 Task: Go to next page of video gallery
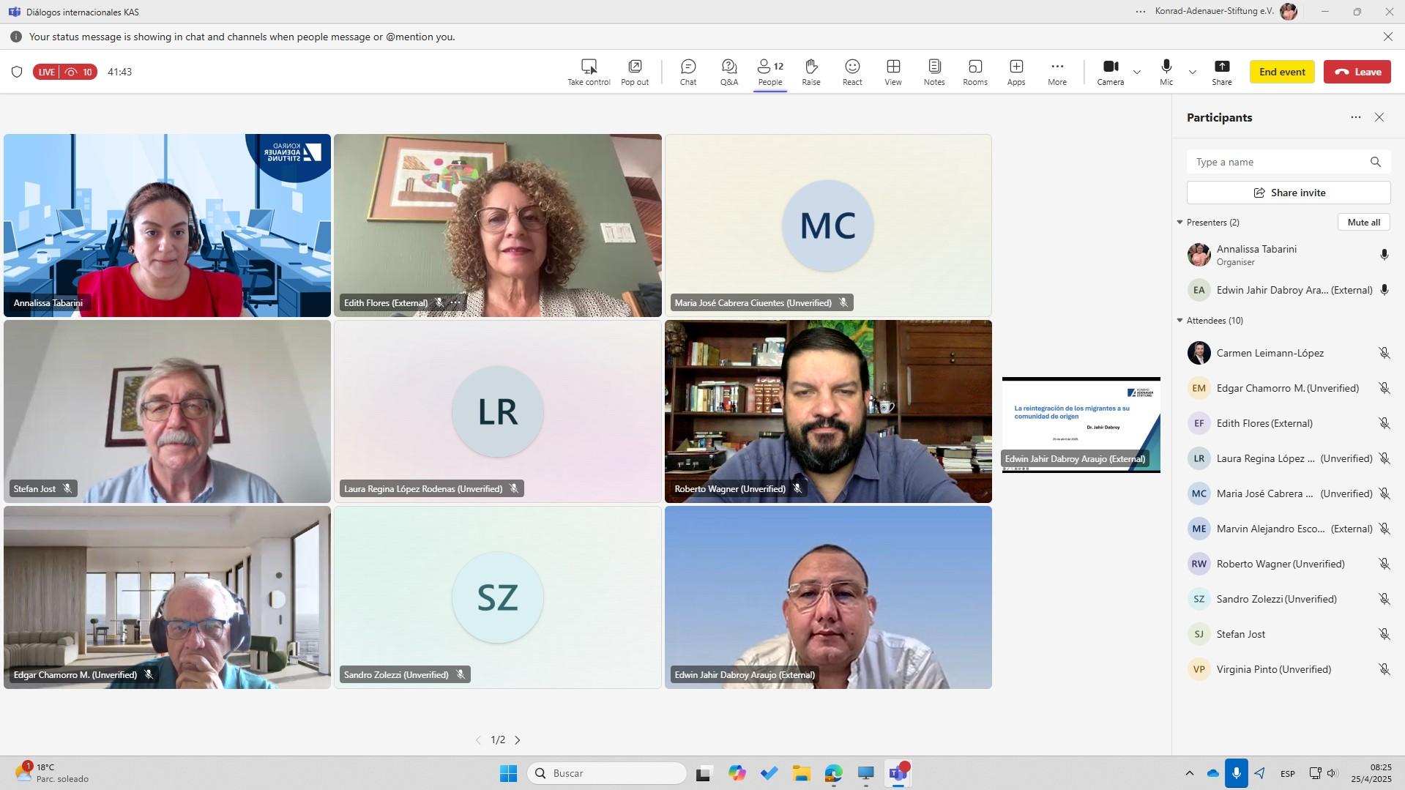click(518, 740)
